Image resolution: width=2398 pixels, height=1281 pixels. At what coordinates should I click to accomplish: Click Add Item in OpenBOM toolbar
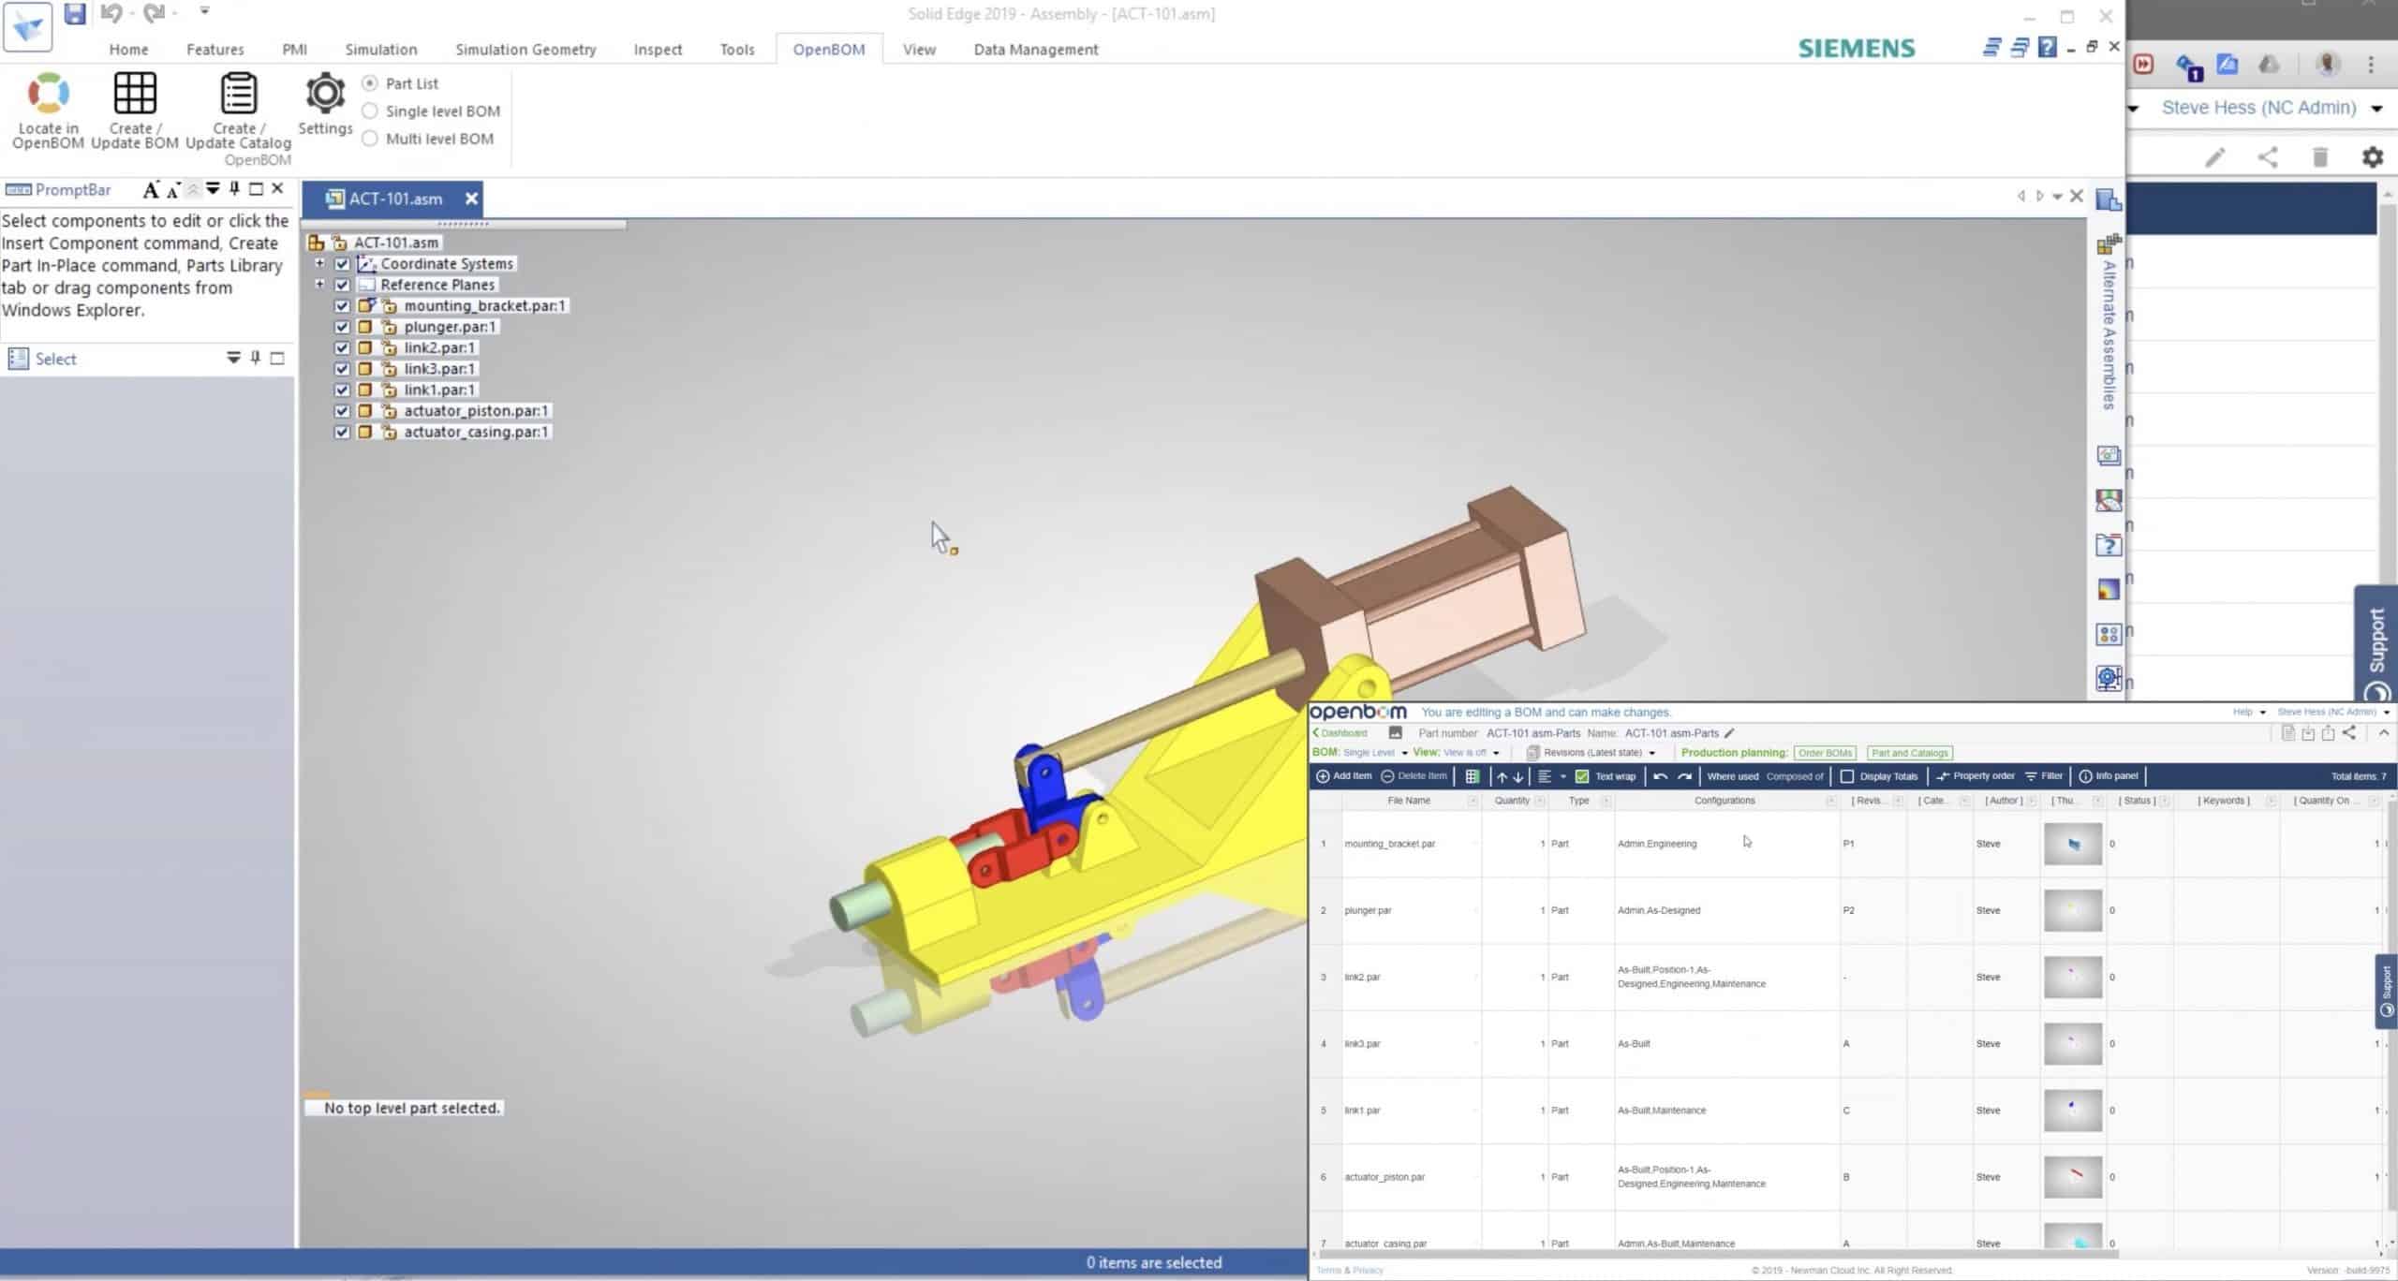[1343, 776]
